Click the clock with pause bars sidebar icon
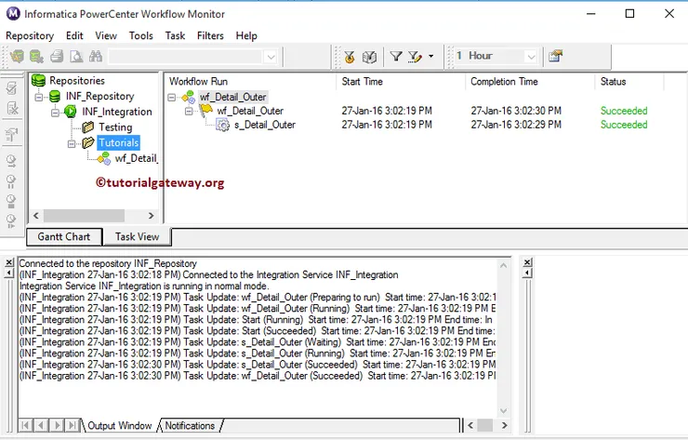Image resolution: width=688 pixels, height=440 pixels. coord(11,180)
